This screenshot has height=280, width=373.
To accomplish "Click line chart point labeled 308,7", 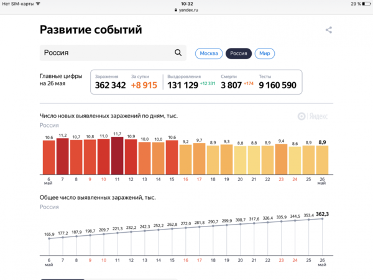I will [x=240, y=224].
